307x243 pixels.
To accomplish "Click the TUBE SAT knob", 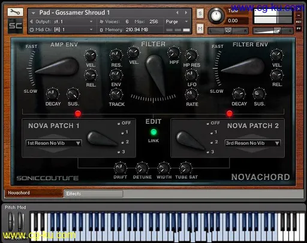I will pyautogui.click(x=186, y=168).
